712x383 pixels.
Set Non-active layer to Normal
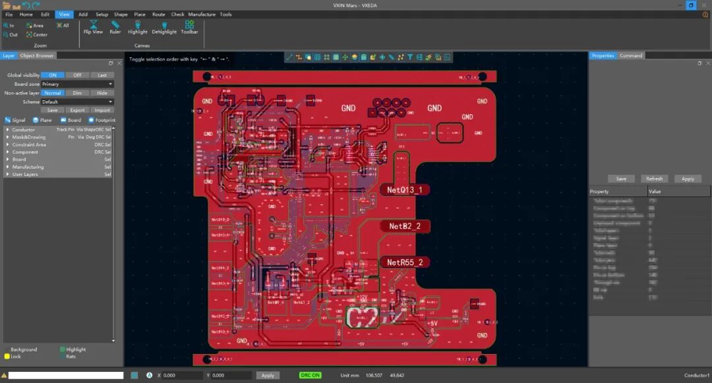53,93
